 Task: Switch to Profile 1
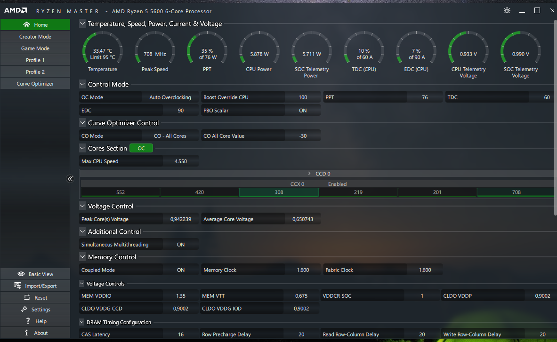[x=35, y=60]
